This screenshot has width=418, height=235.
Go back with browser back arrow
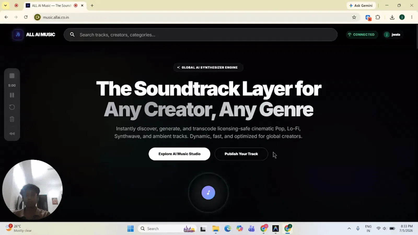coord(6,17)
